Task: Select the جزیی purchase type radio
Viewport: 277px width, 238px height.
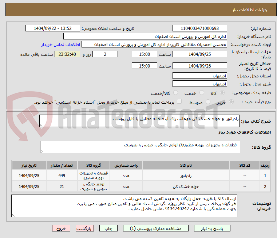Action: click(231, 102)
